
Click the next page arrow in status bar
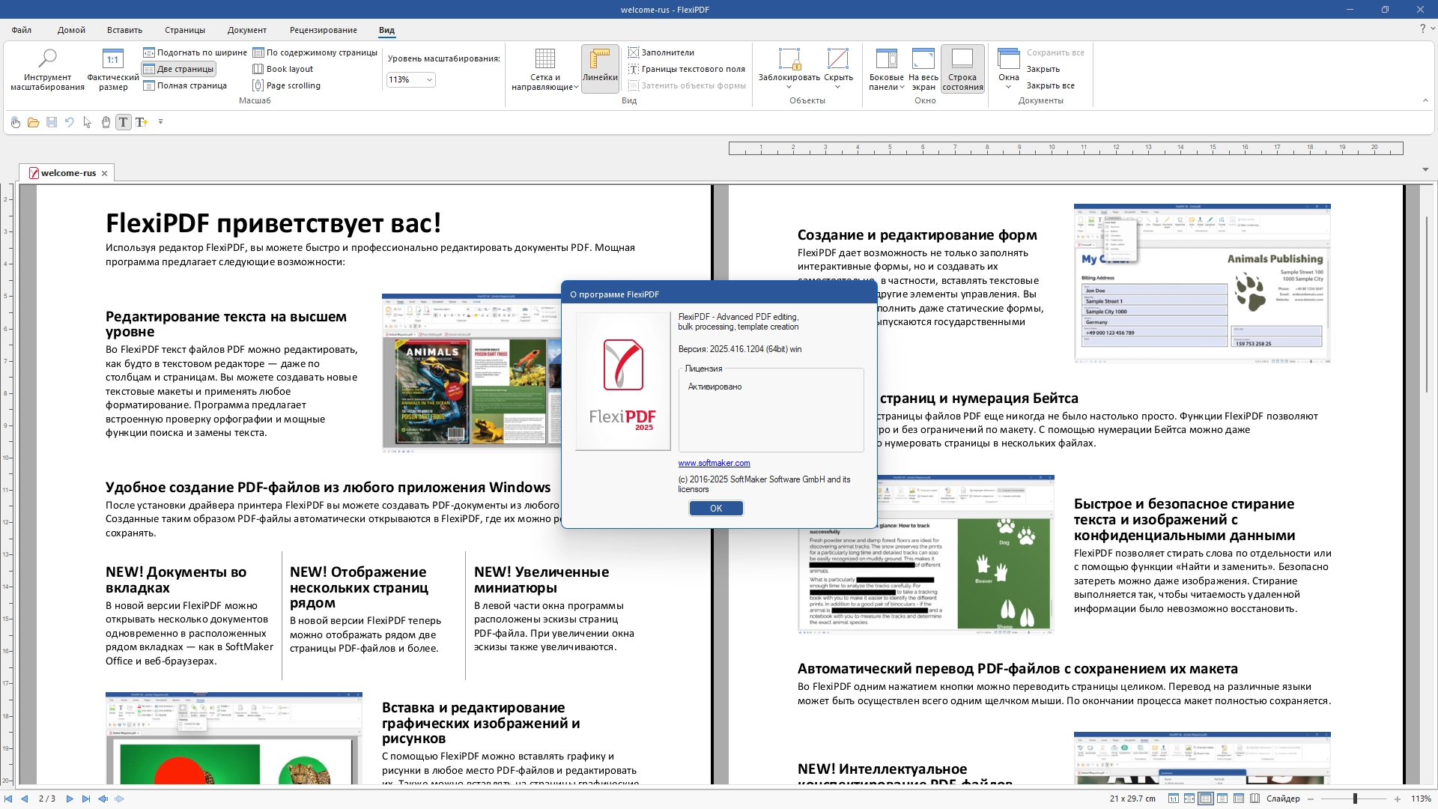tap(70, 799)
